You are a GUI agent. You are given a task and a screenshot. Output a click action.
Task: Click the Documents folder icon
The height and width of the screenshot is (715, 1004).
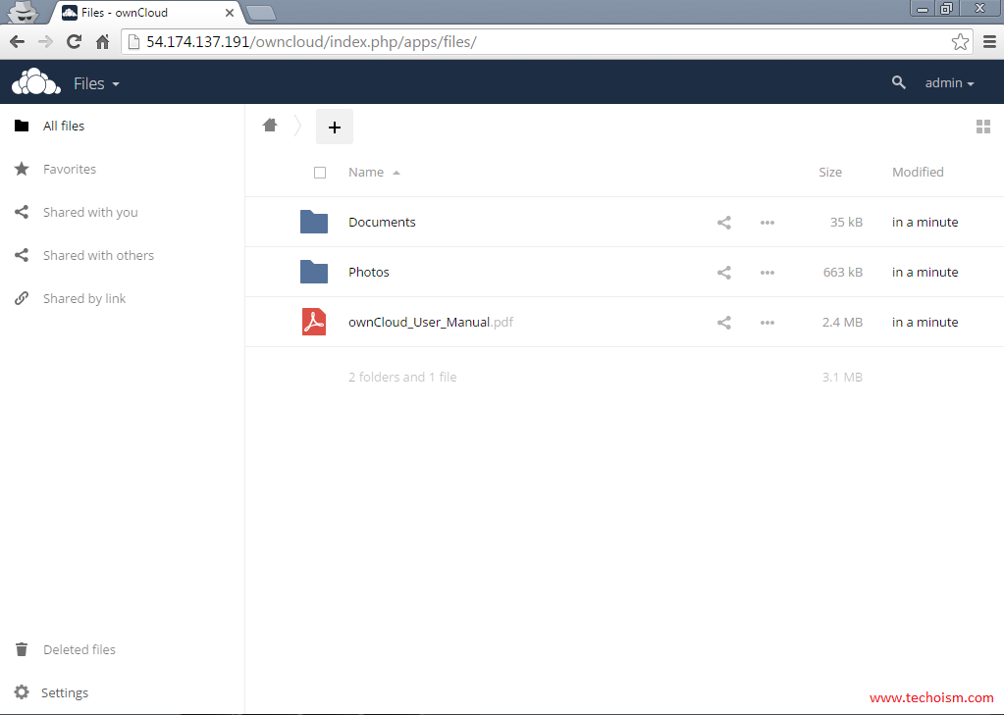[314, 222]
